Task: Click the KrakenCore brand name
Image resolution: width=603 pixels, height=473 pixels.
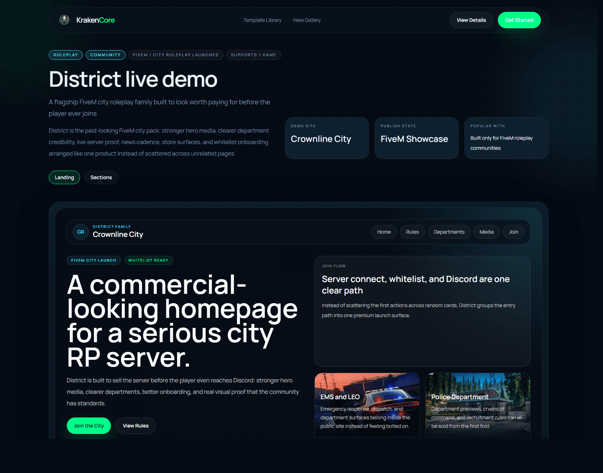Action: 95,20
